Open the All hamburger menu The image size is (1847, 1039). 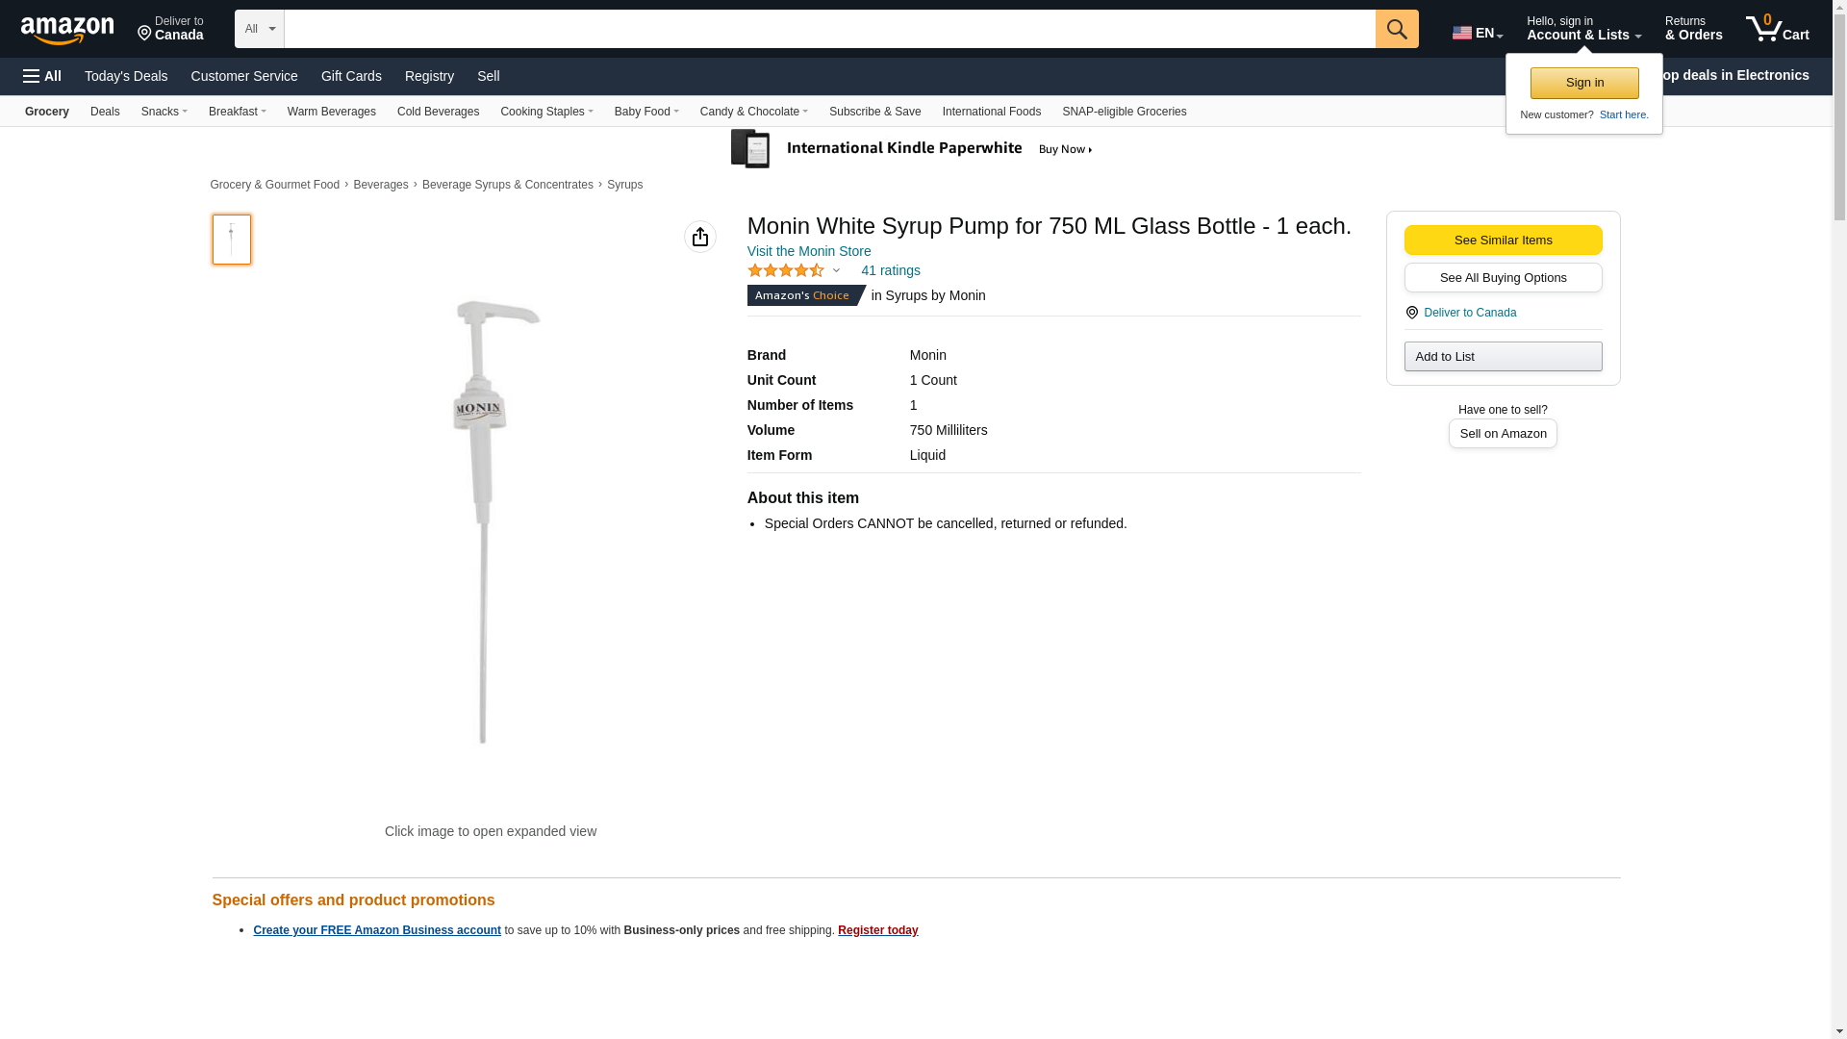(x=42, y=76)
